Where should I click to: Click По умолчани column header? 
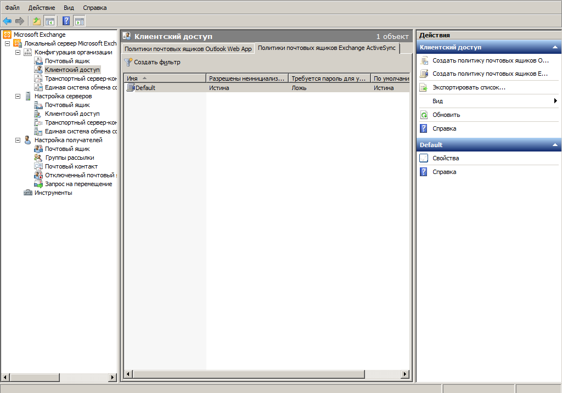tap(390, 78)
